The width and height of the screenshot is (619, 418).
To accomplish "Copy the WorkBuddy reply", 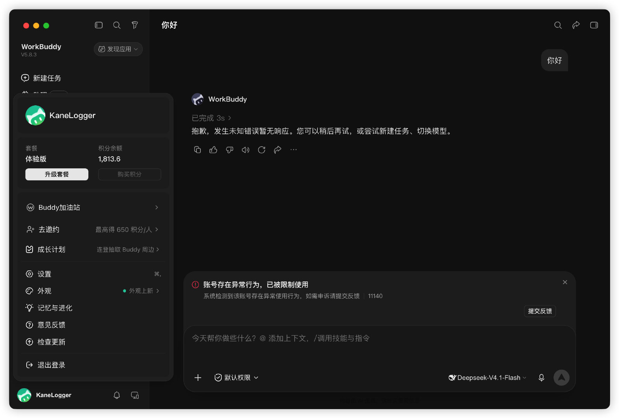I will point(197,150).
